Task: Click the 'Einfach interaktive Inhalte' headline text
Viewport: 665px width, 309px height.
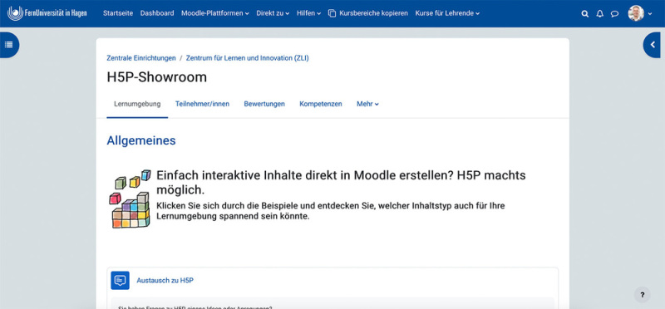Action: coord(341,182)
